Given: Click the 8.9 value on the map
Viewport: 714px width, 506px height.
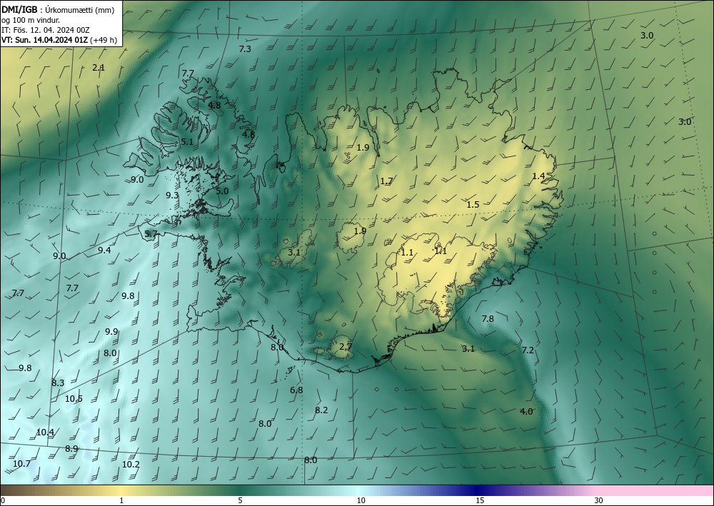Looking at the screenshot, I should pyautogui.click(x=71, y=449).
